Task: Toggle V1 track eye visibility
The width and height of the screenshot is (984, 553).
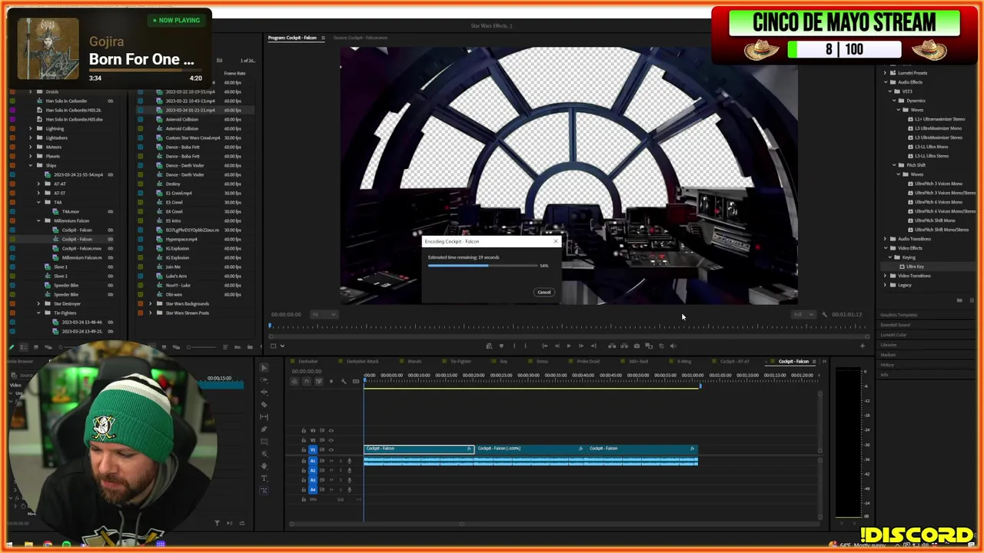Action: (331, 450)
